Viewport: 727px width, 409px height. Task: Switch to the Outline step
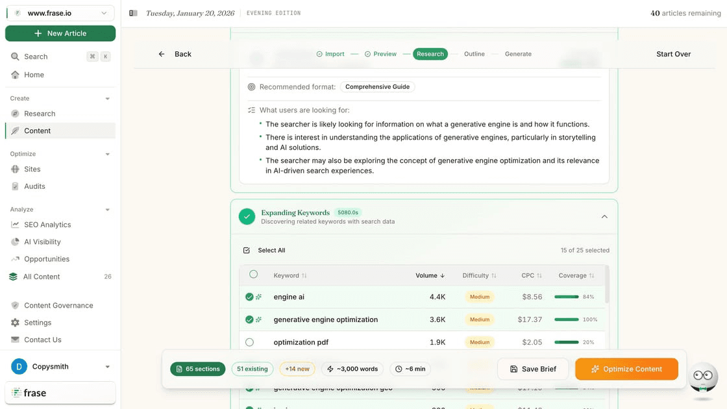[474, 54]
